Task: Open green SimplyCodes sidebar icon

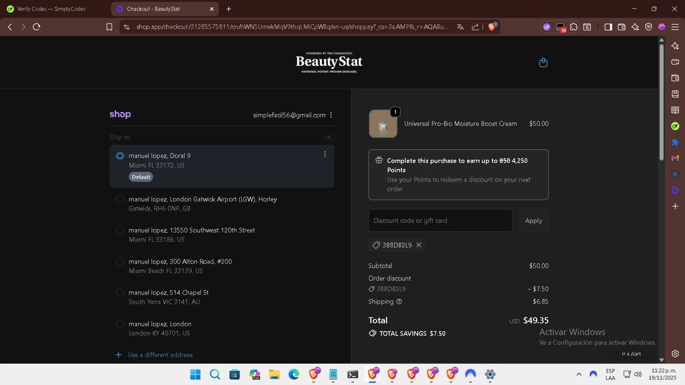Action: (x=675, y=126)
